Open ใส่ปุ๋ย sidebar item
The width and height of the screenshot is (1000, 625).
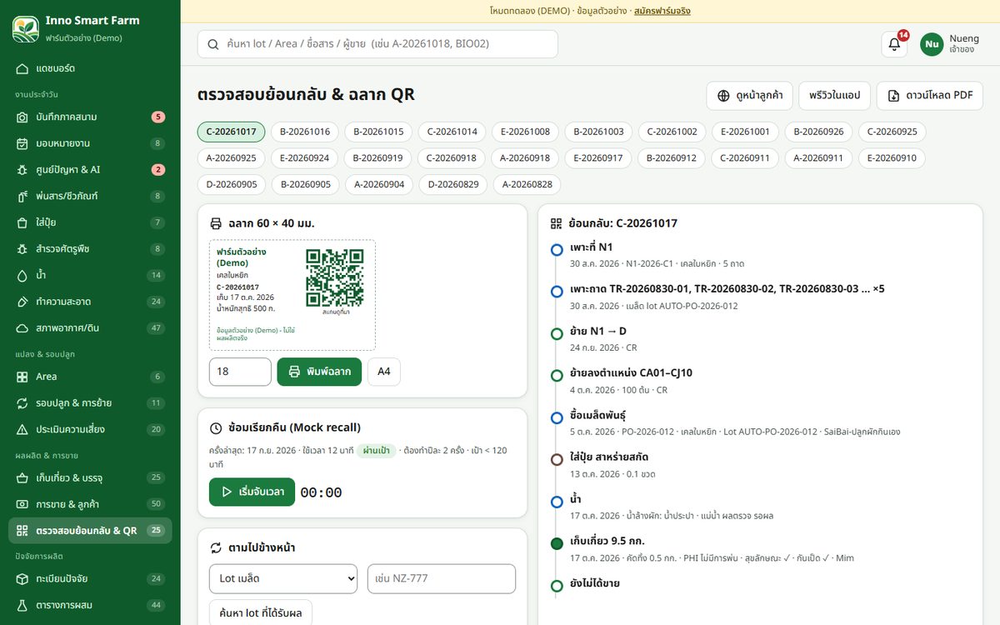click(x=90, y=222)
